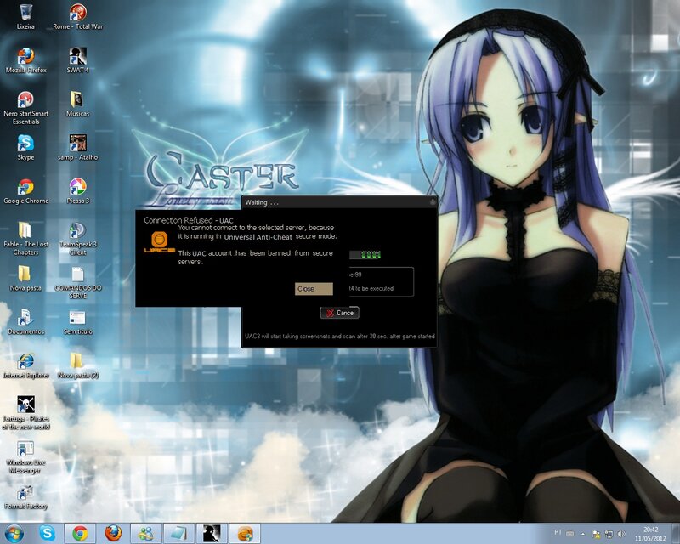Click the taskbar clock showing 20:42

[x=650, y=534]
